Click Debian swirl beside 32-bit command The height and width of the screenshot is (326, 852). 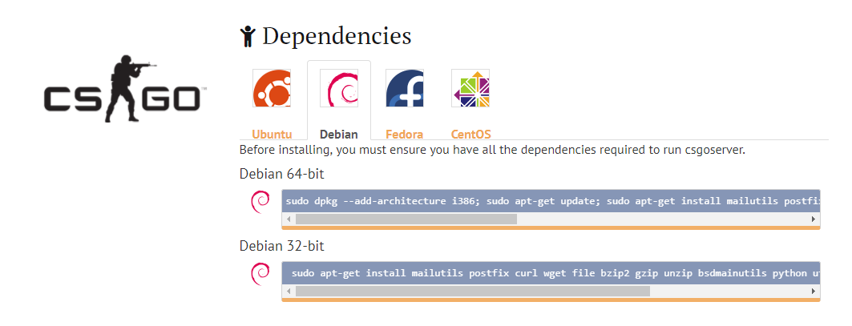click(x=260, y=274)
